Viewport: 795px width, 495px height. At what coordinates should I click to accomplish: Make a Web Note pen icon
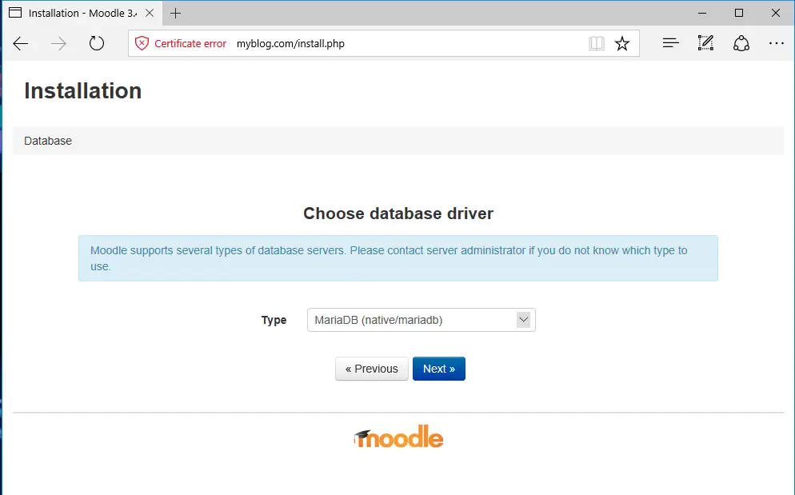705,44
